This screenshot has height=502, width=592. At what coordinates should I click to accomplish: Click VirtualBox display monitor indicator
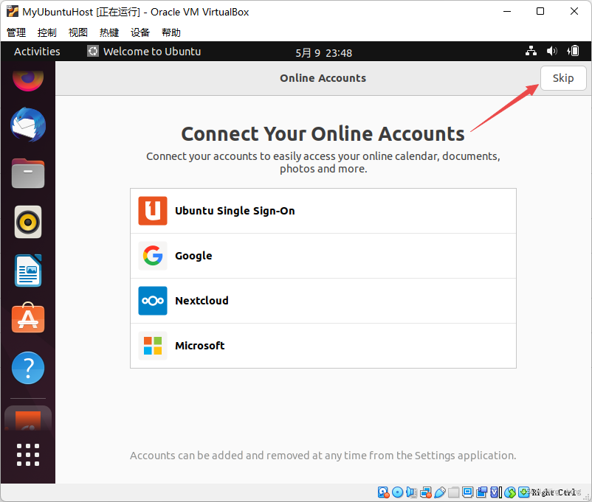[x=468, y=492]
